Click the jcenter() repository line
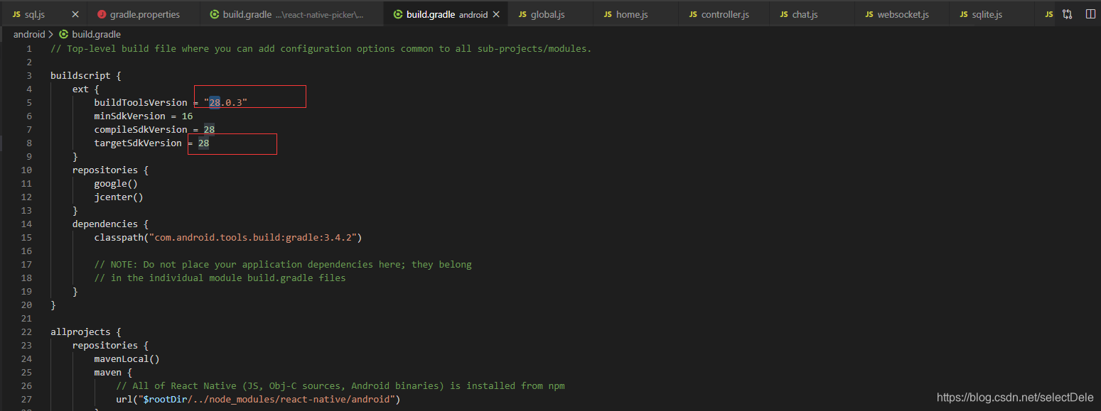 pos(119,197)
